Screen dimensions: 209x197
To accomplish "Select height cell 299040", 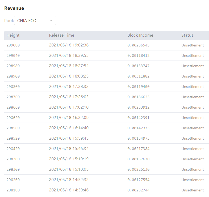I will pos(13,55).
